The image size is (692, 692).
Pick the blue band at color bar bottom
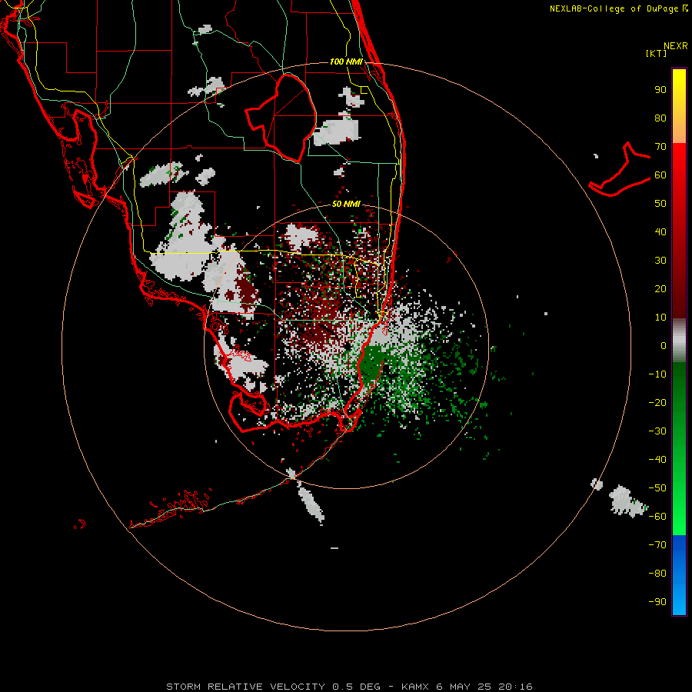(x=679, y=575)
